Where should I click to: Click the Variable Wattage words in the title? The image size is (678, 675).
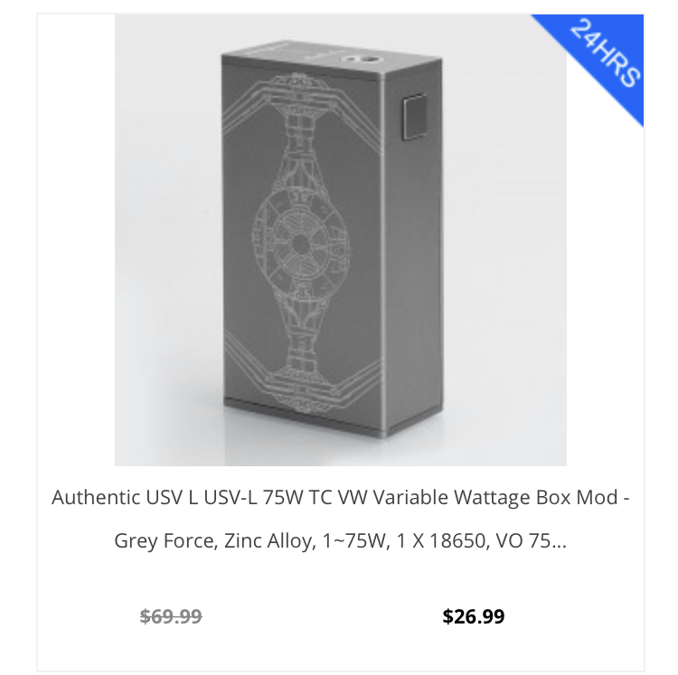(451, 497)
